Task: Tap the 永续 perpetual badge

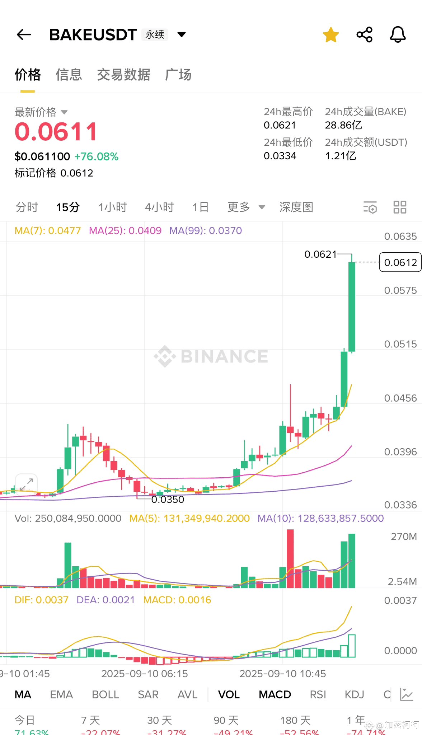Action: point(155,34)
